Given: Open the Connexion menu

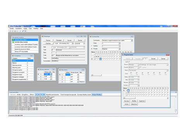Looking at the screenshot, I should click(x=19, y=28).
